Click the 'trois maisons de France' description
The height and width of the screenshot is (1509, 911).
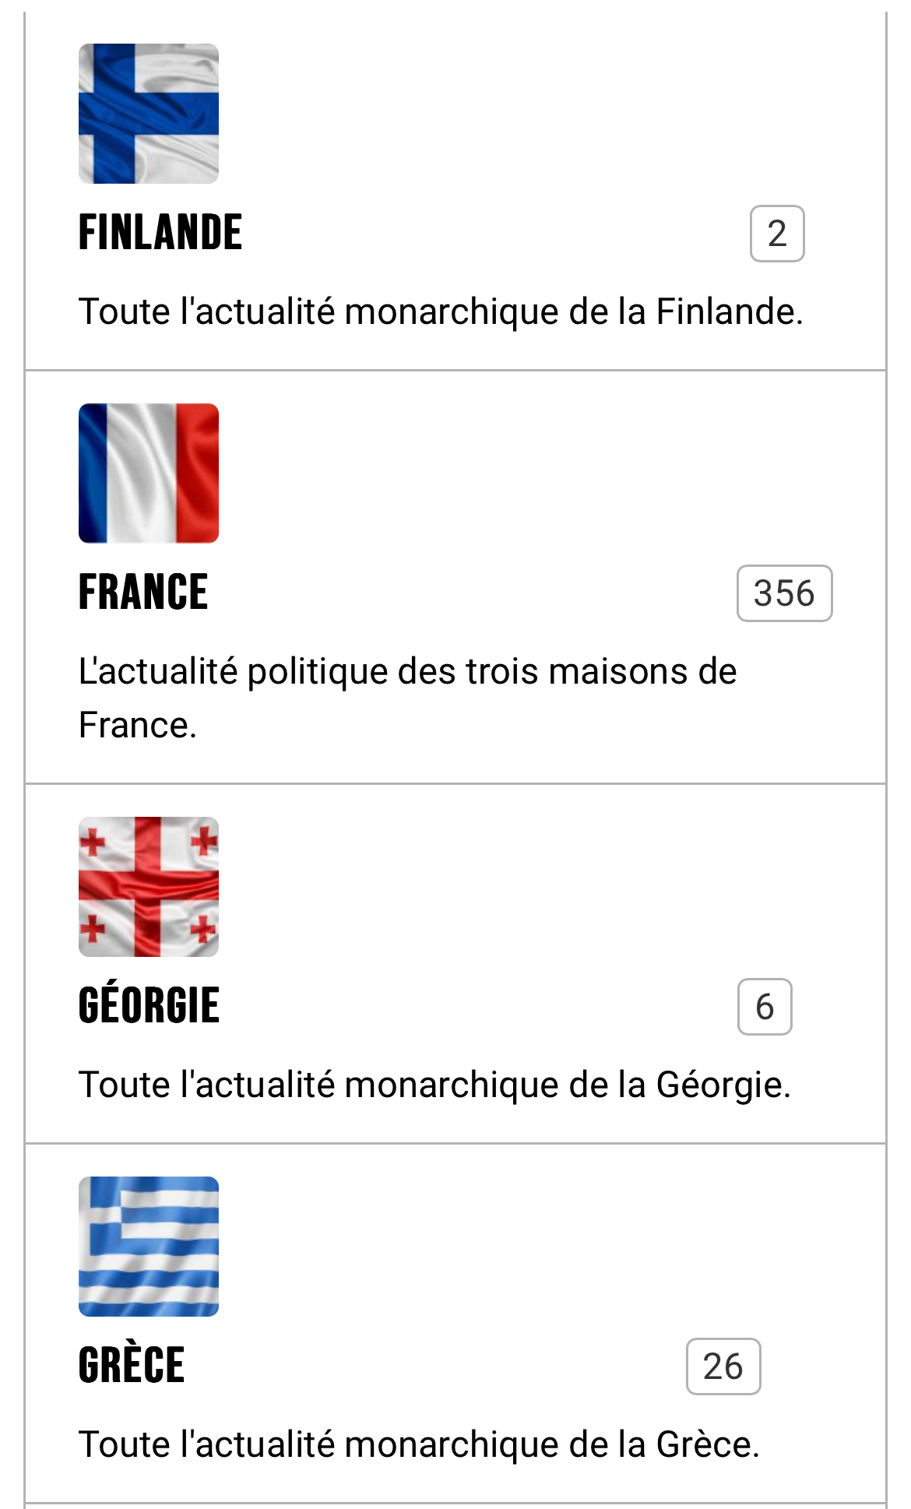pos(407,698)
